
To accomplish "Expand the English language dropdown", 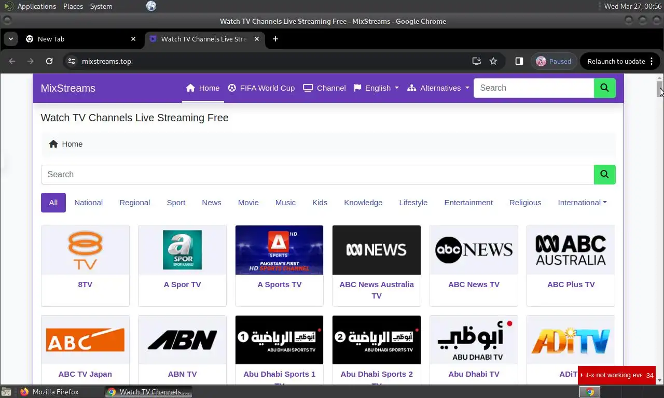I will (x=377, y=88).
